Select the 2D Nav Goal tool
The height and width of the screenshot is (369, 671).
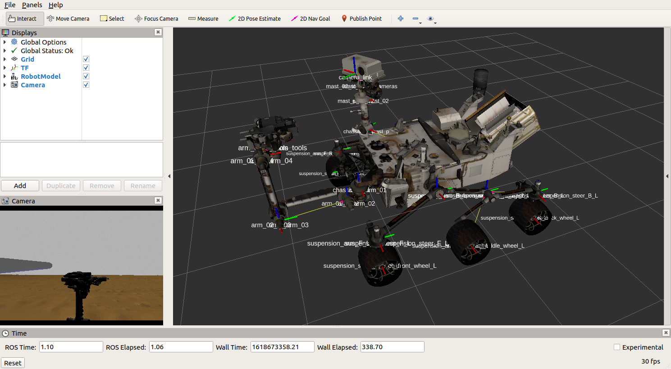(310, 18)
